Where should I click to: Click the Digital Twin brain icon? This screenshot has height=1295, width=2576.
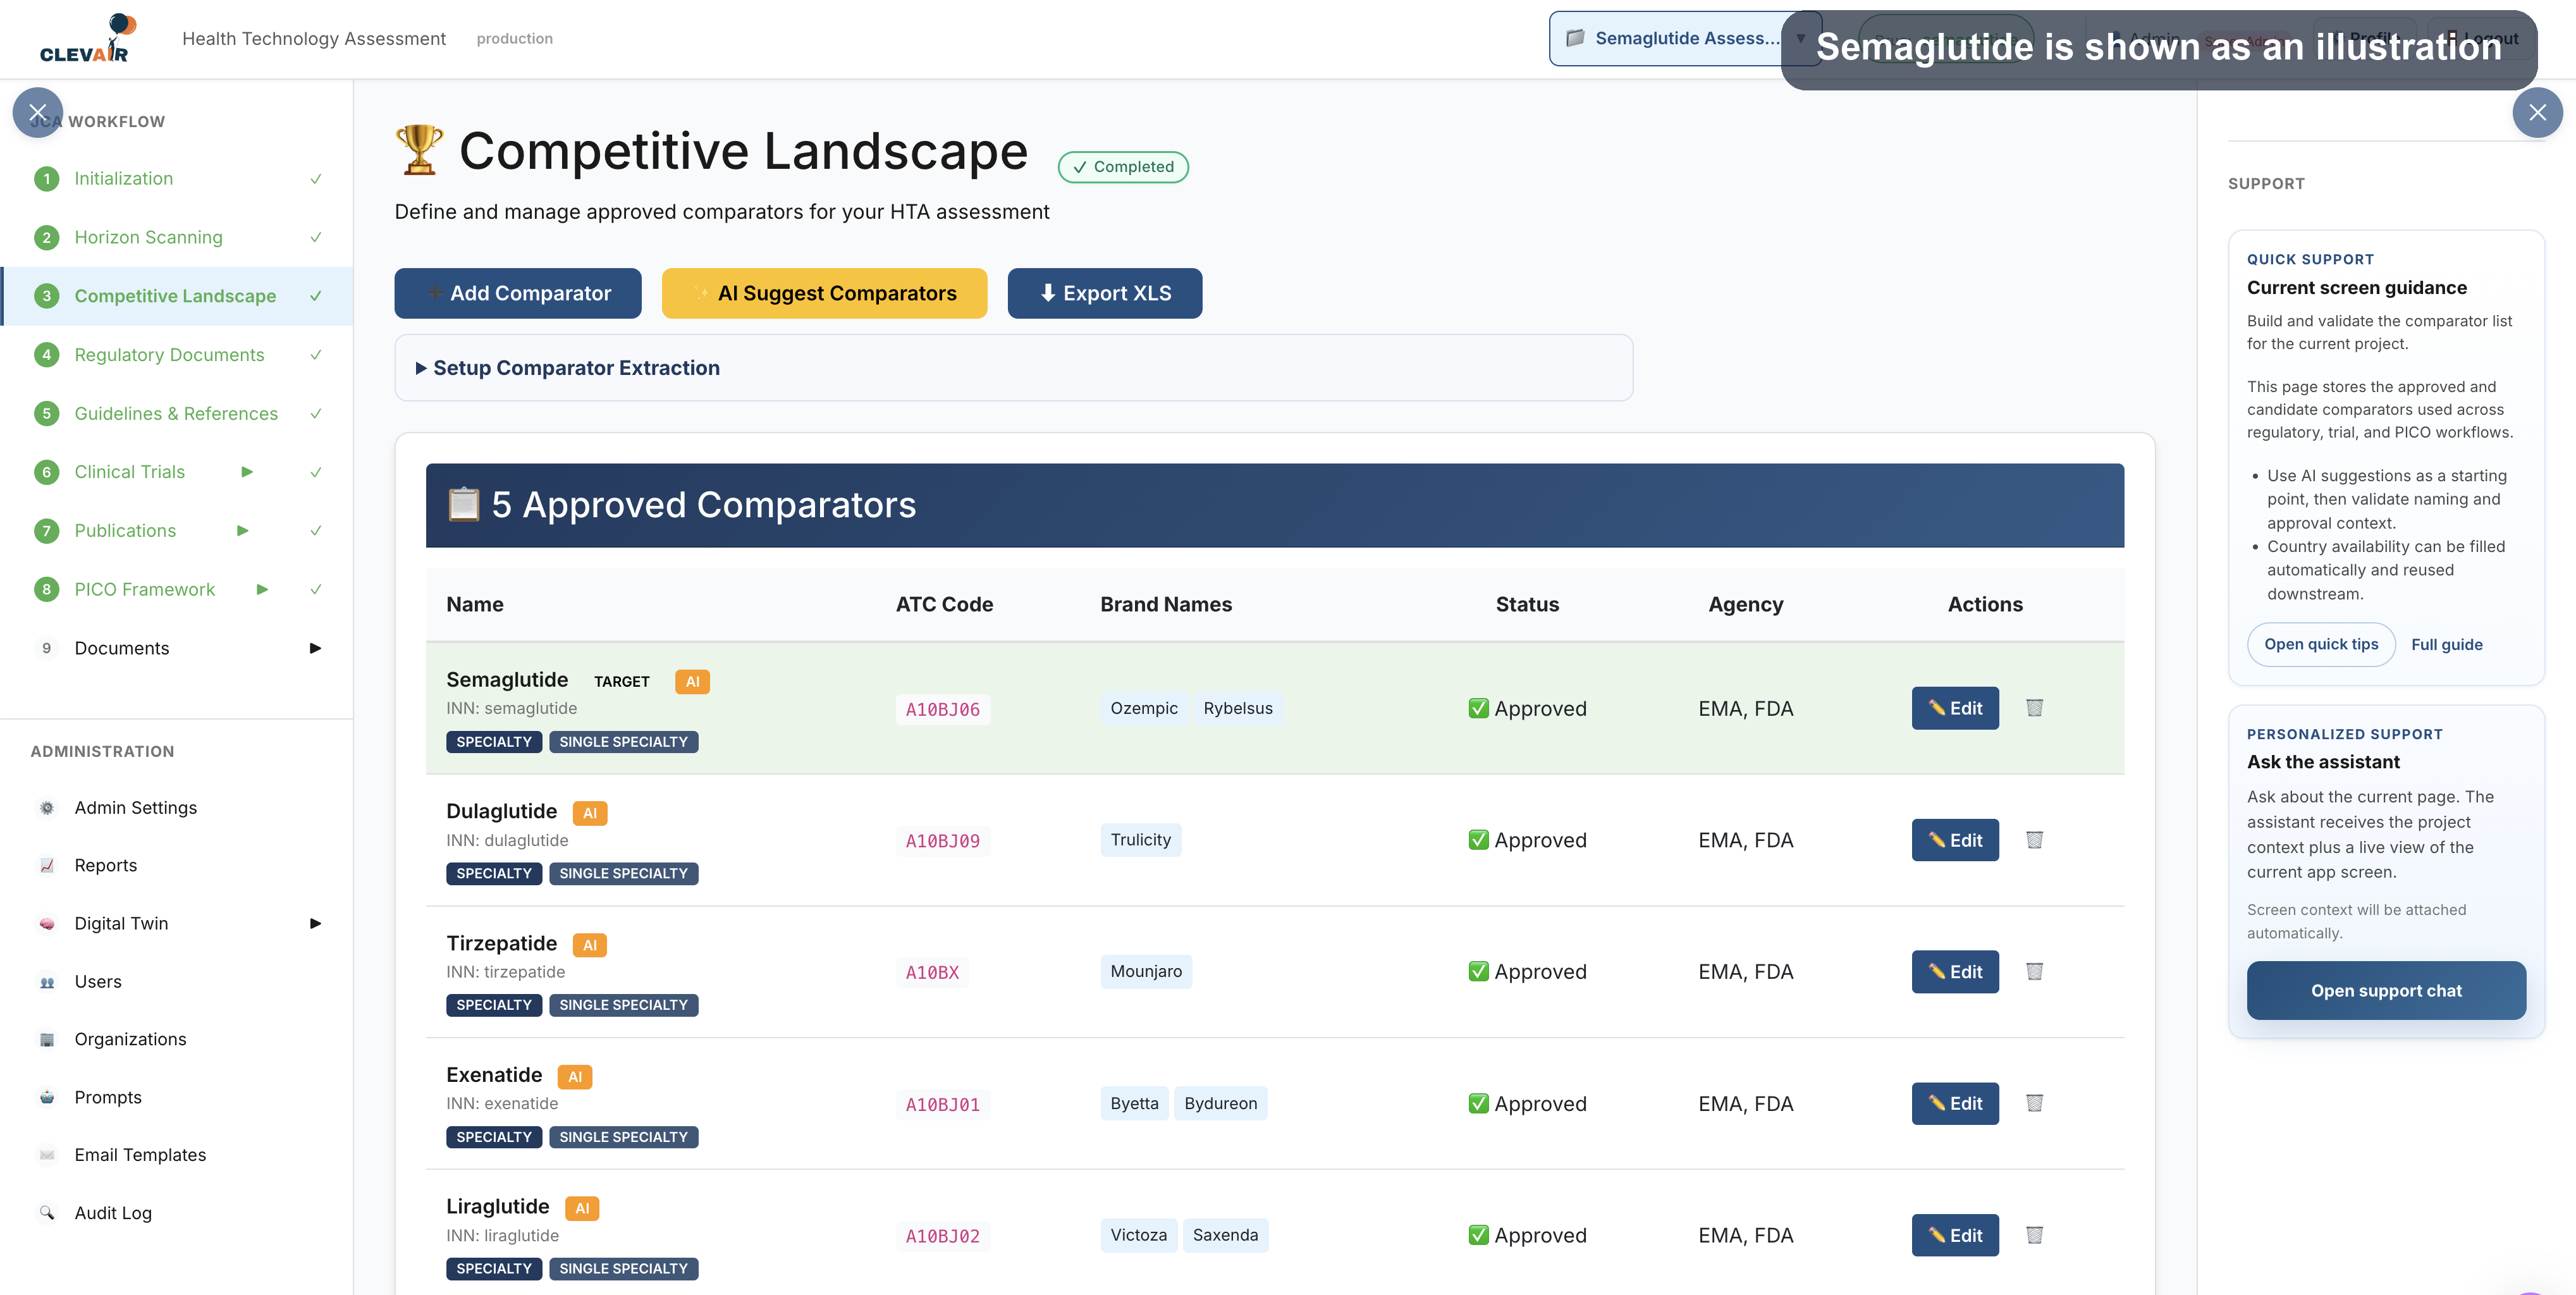click(x=47, y=924)
